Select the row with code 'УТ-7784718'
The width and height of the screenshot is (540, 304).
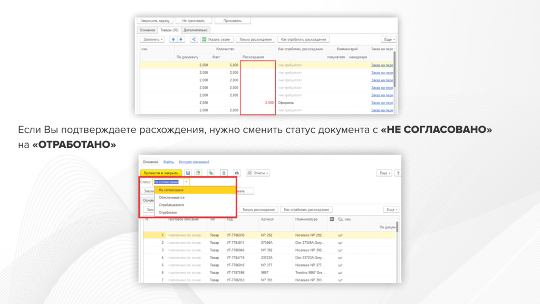coord(269,258)
